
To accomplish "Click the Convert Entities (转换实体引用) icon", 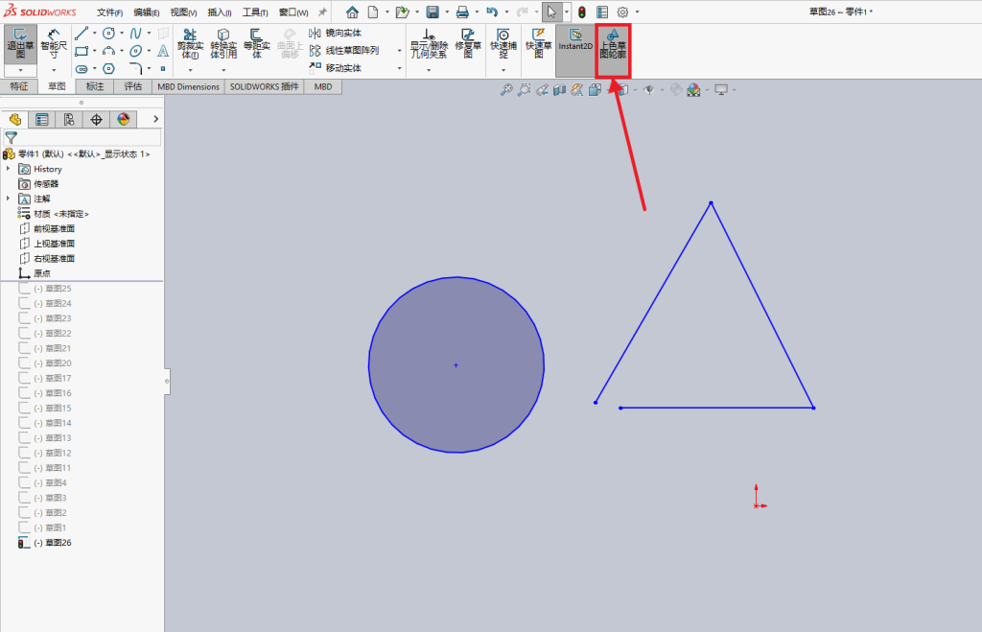I will [x=222, y=44].
